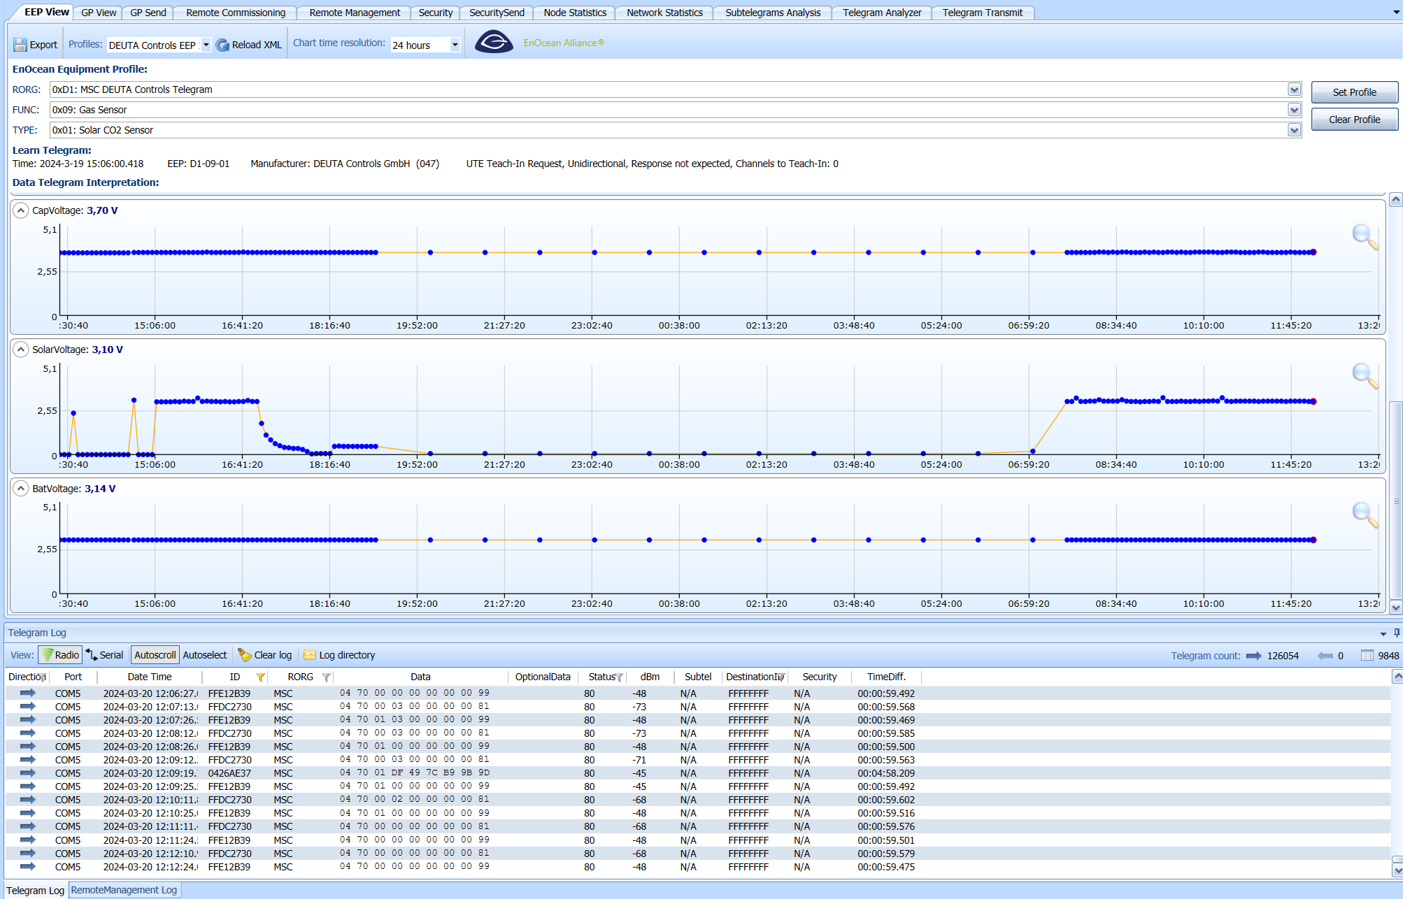
Task: Click the EnOcean Alliance logo
Action: tap(494, 42)
